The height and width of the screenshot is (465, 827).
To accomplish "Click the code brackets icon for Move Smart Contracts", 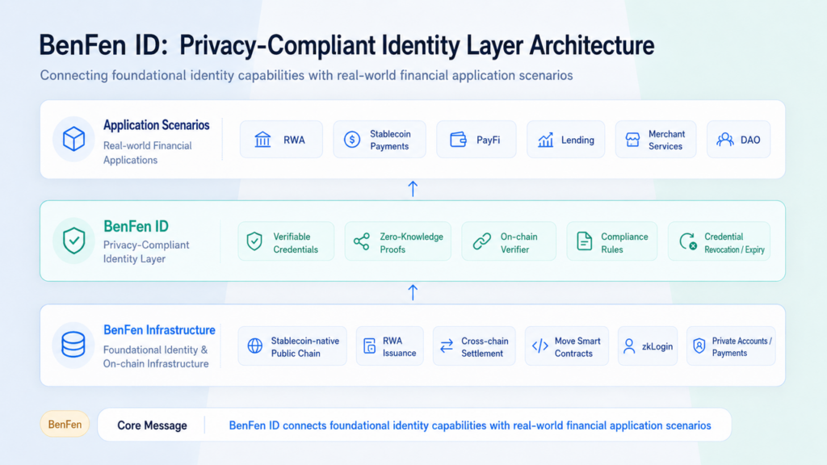I will [540, 346].
